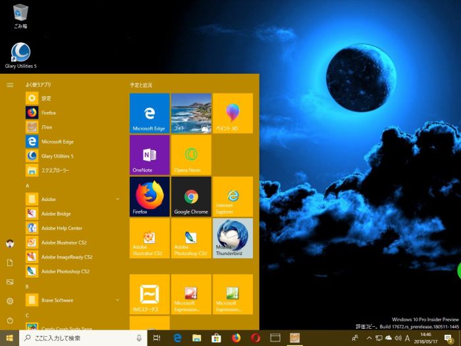
Task: Open the Photos tile with the coastal image
Action: [191, 113]
